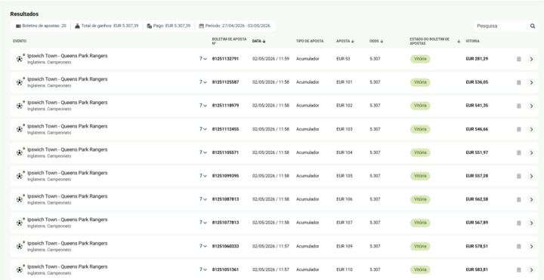
Task: Click the Pago EUR 5.307,39 chip
Action: click(x=168, y=26)
